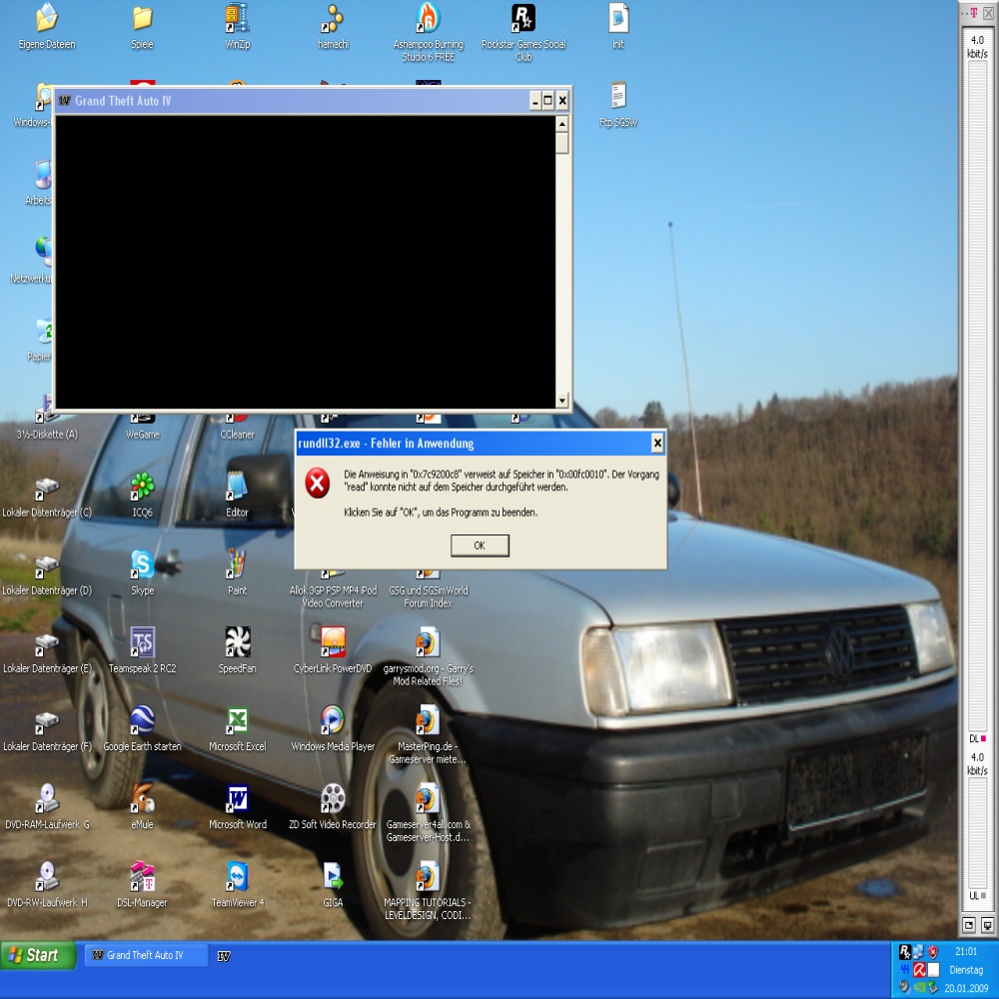Open the TeamViewer 4 shortcut
The height and width of the screenshot is (999, 999).
click(238, 876)
